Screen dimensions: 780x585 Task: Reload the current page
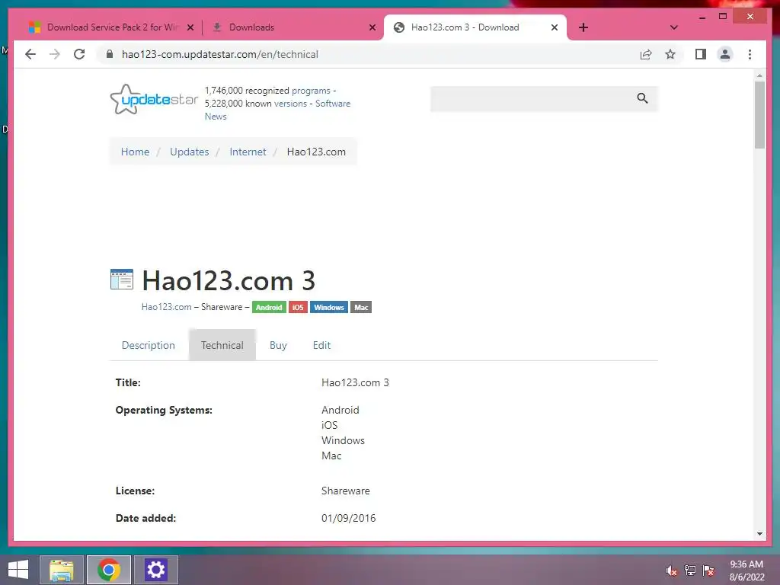tap(79, 54)
